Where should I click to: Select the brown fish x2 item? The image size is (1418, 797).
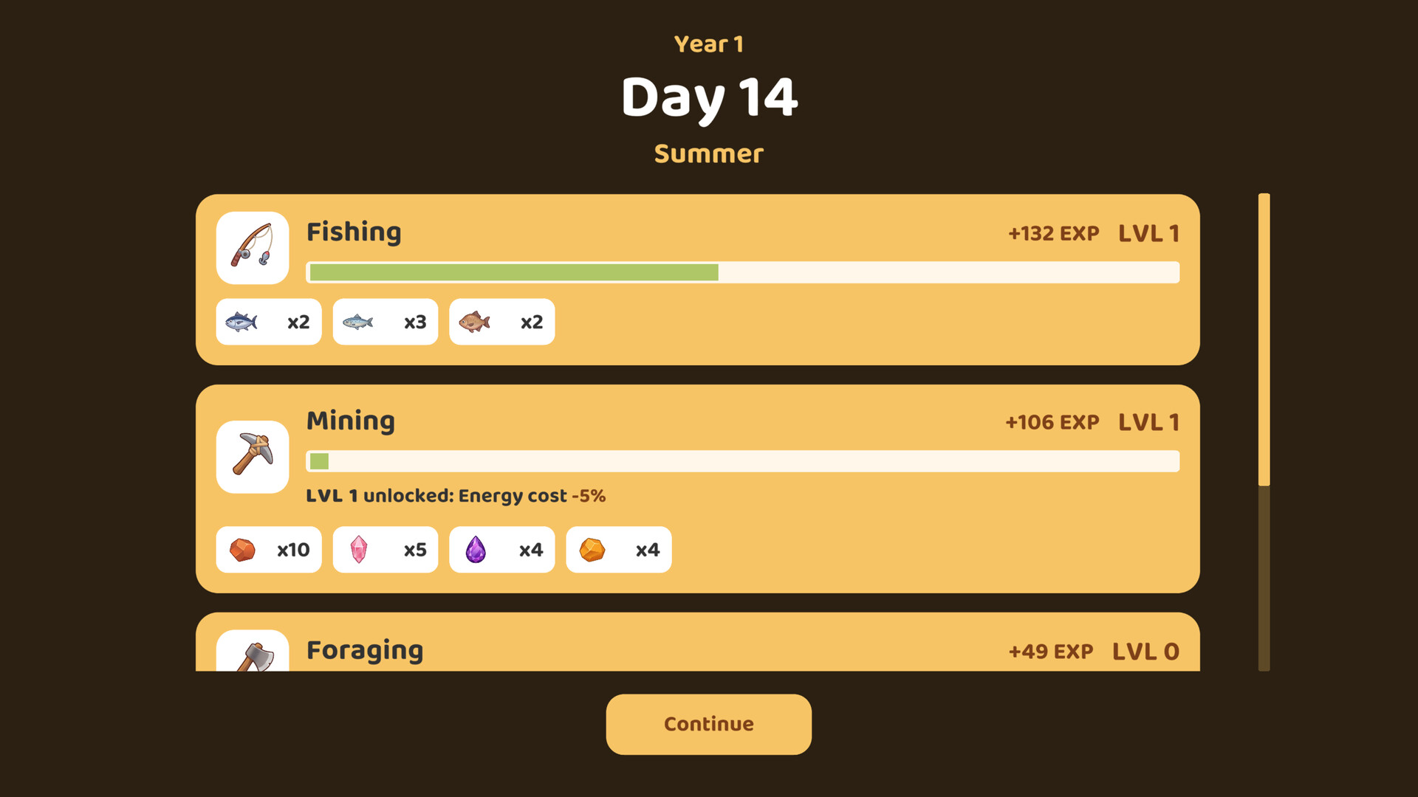(x=502, y=322)
